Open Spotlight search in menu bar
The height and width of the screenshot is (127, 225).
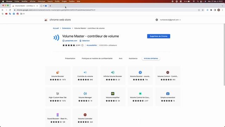198,1
